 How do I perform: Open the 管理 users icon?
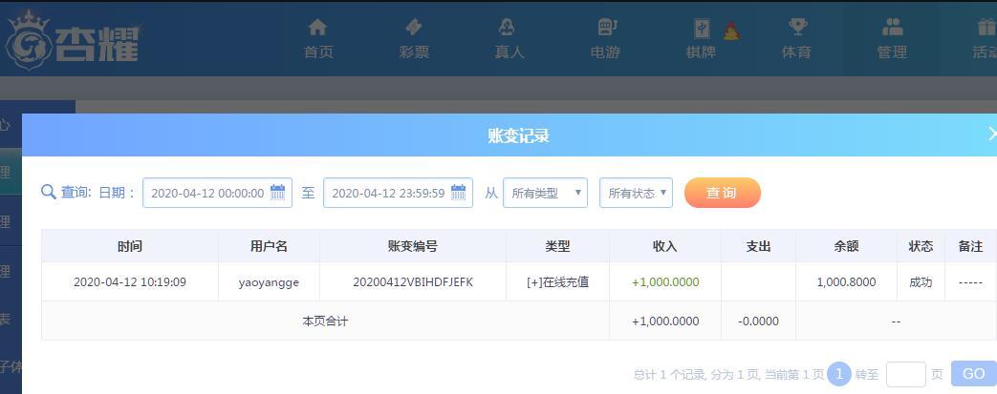pyautogui.click(x=893, y=28)
